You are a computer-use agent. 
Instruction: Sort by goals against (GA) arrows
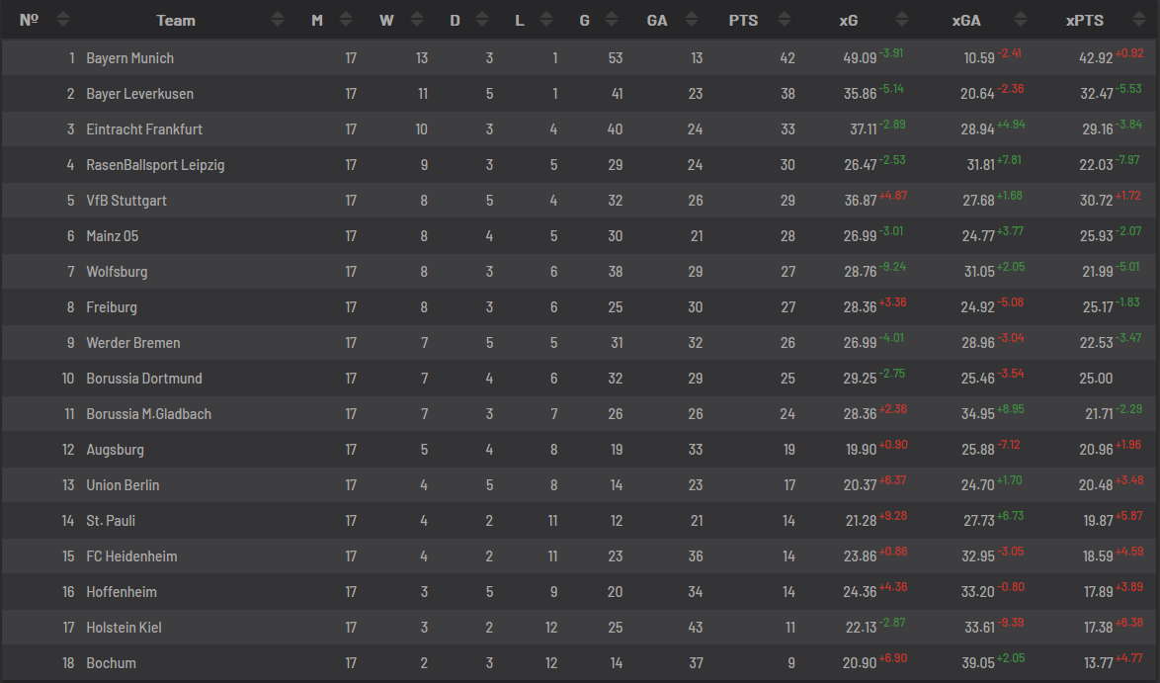click(692, 20)
